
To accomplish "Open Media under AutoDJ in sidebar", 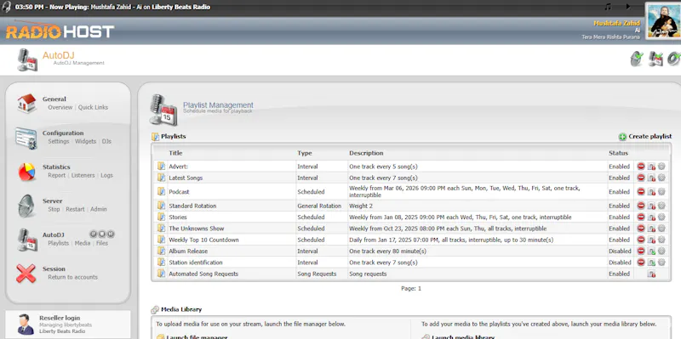I will tap(83, 244).
